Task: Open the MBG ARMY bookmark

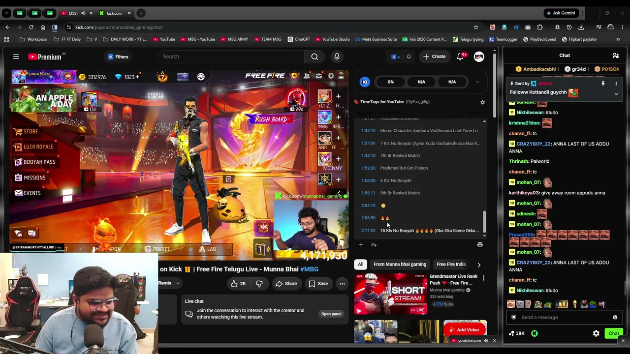Action: pyautogui.click(x=234, y=39)
